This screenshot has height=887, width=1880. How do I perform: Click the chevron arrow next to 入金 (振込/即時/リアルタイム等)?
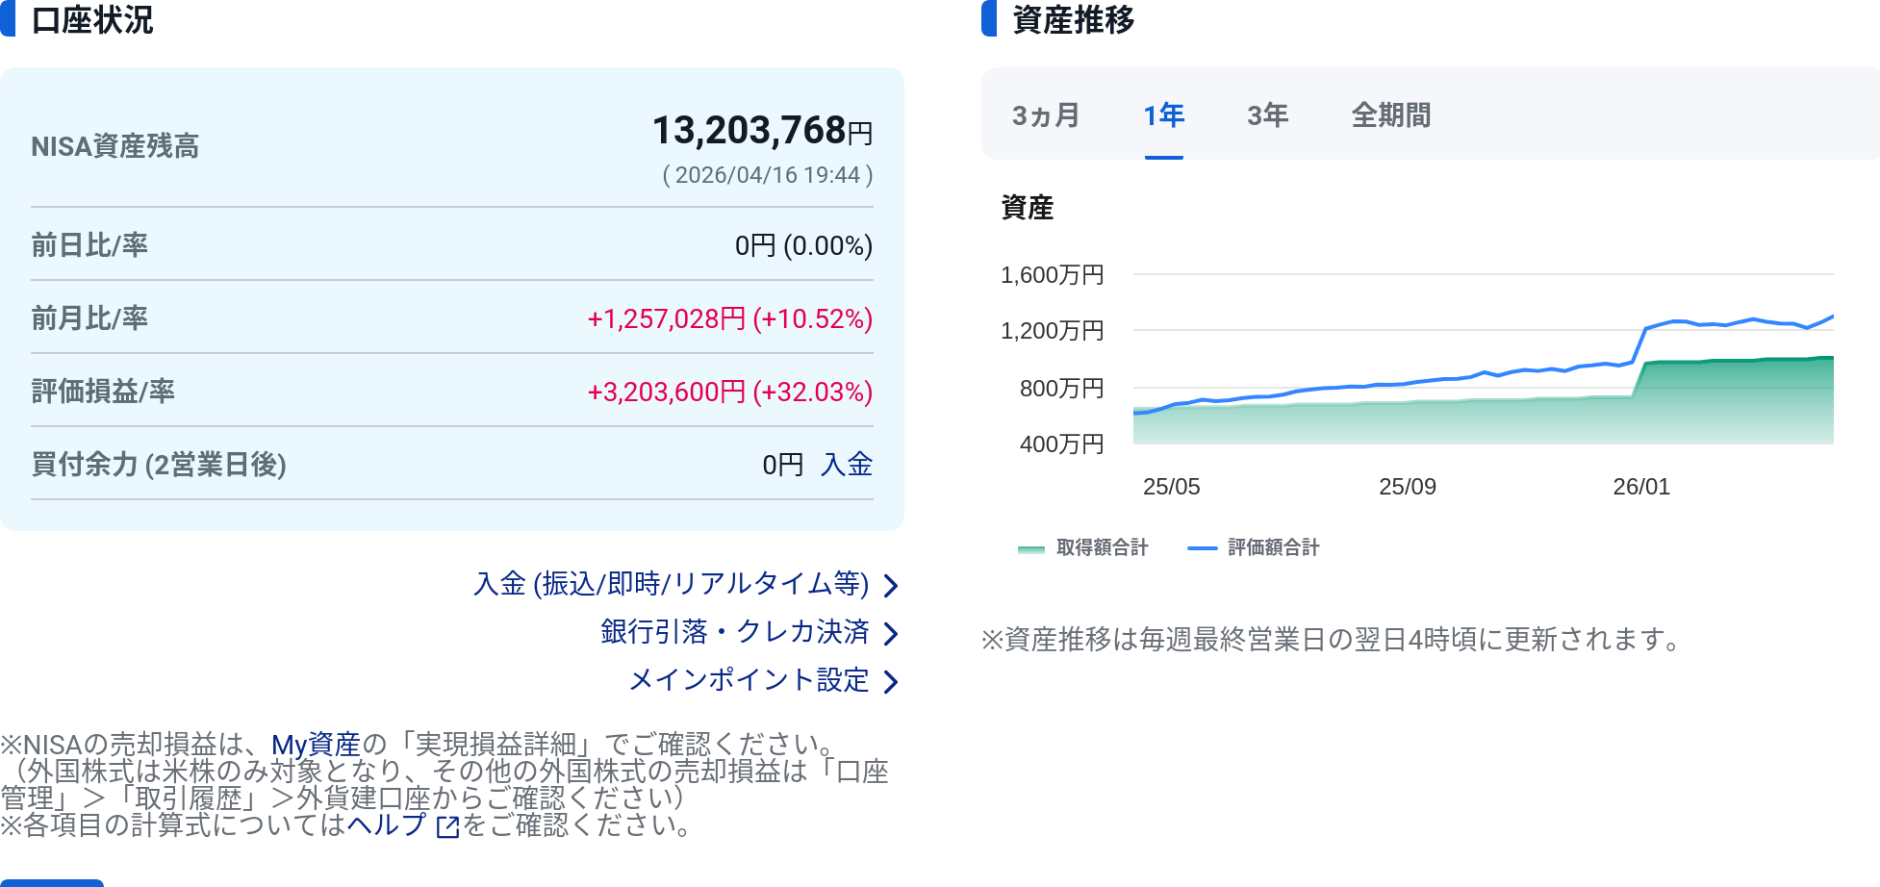tap(891, 586)
